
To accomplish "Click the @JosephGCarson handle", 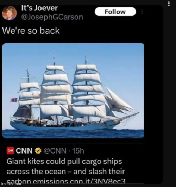I will click(x=52, y=17).
